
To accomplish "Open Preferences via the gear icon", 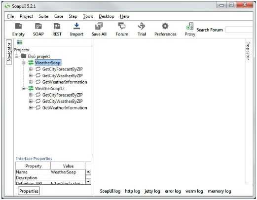I will tap(165, 26).
